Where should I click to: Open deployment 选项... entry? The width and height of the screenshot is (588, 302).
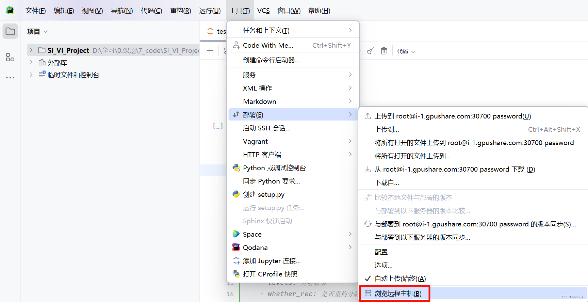tap(473, 265)
